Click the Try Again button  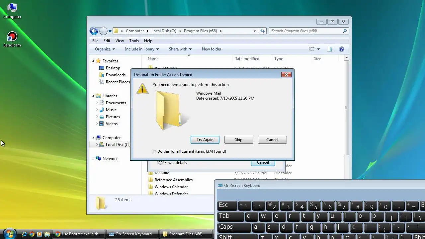click(205, 140)
